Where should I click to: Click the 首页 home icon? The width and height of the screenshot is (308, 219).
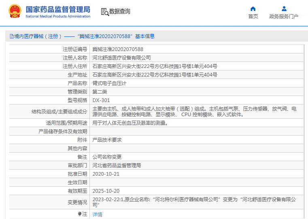pos(253,9)
